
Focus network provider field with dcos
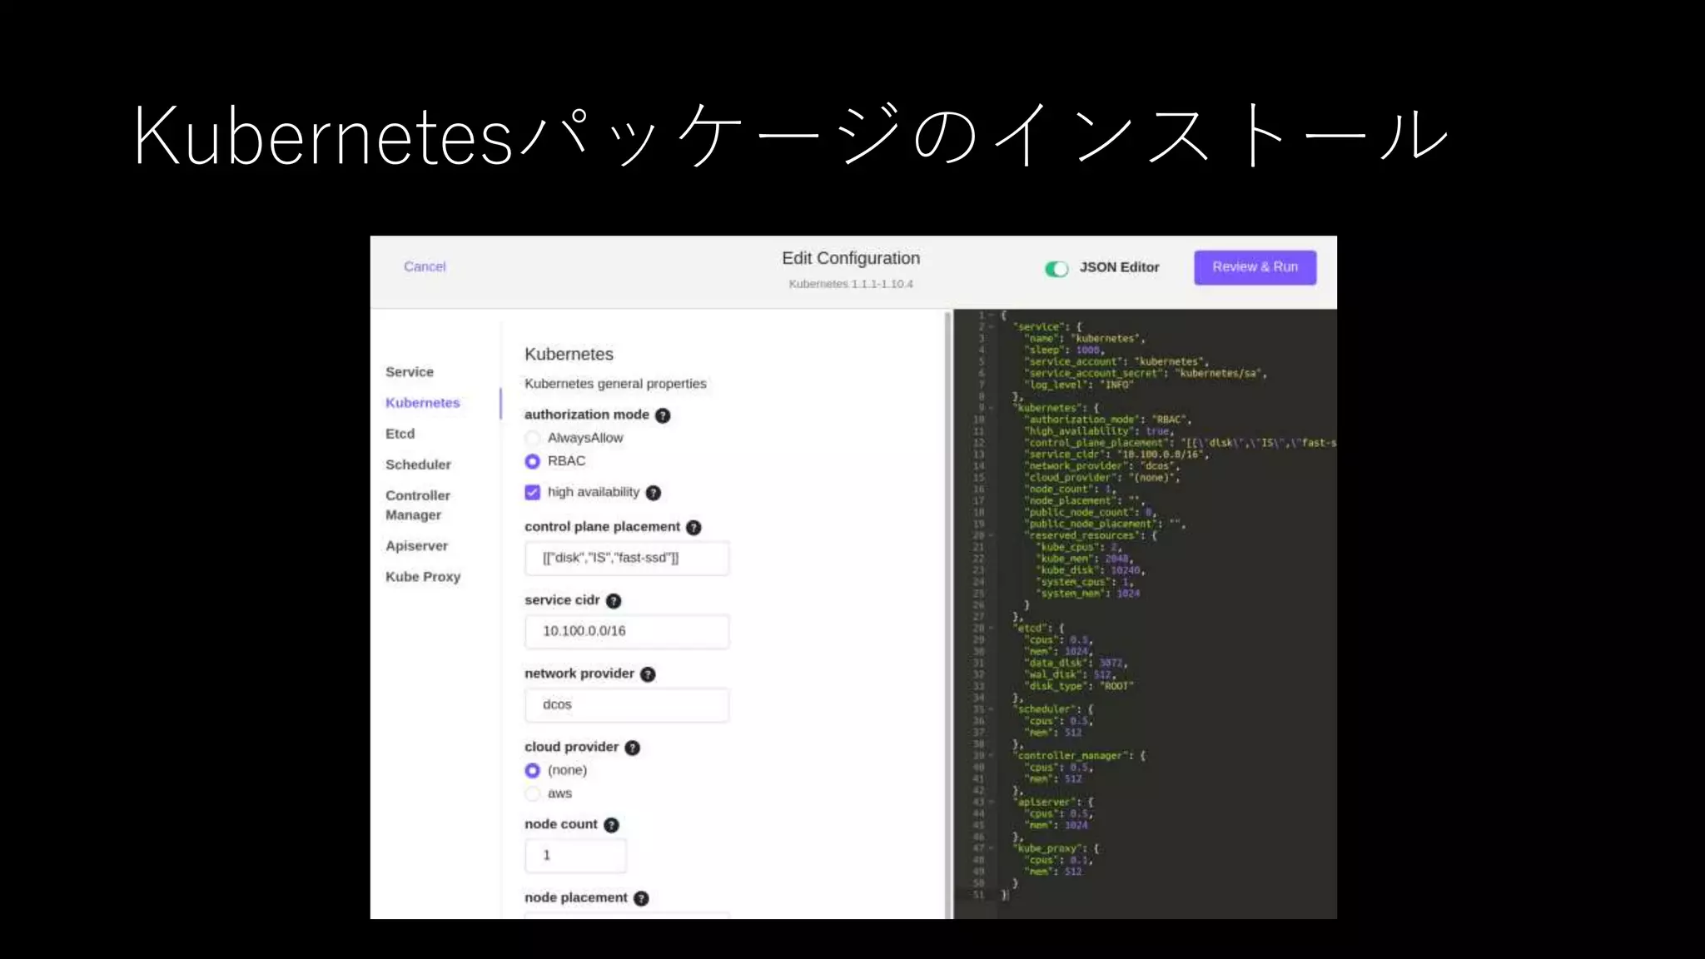click(627, 704)
